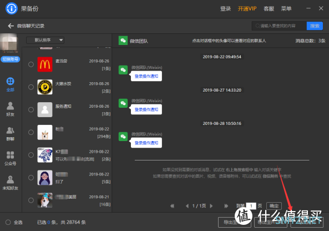Go back with the left arrow

coord(11,26)
